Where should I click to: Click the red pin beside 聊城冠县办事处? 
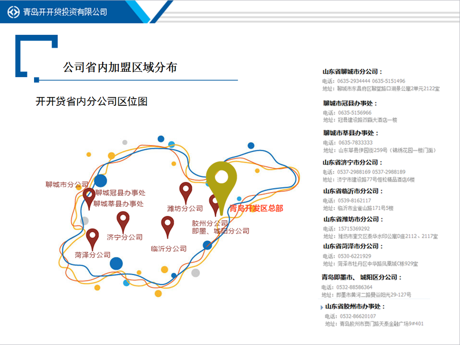(x=89, y=199)
